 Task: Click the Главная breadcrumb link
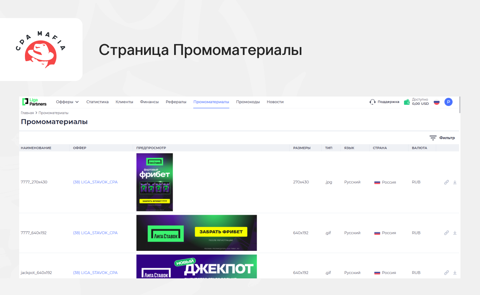tap(27, 113)
